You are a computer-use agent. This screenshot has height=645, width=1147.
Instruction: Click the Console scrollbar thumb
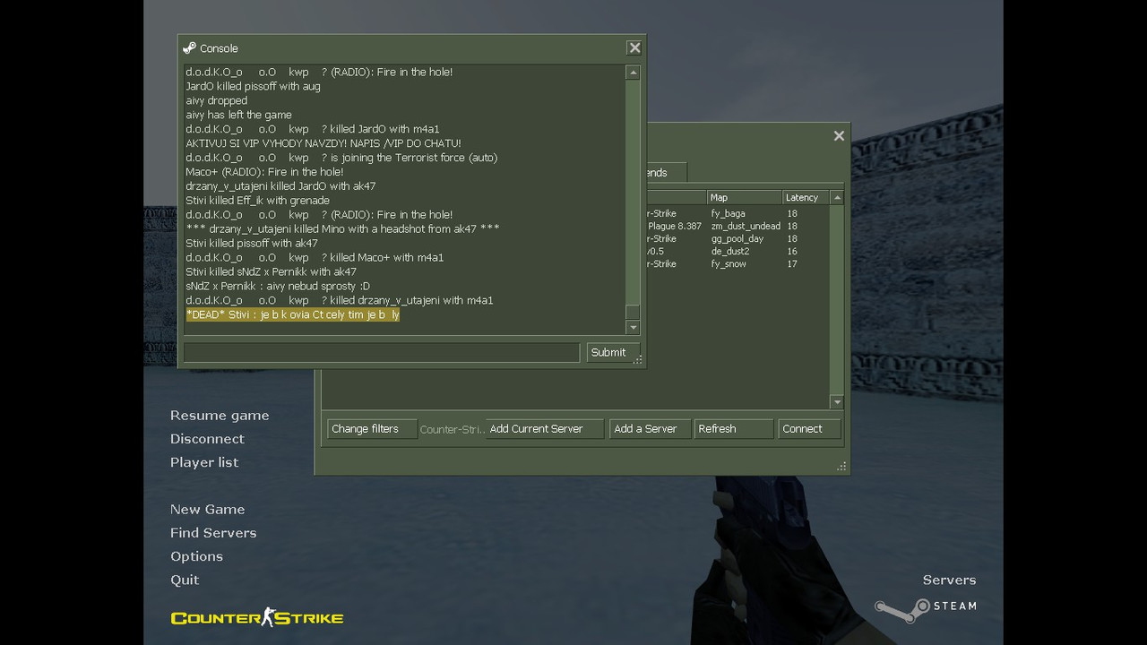coord(633,312)
